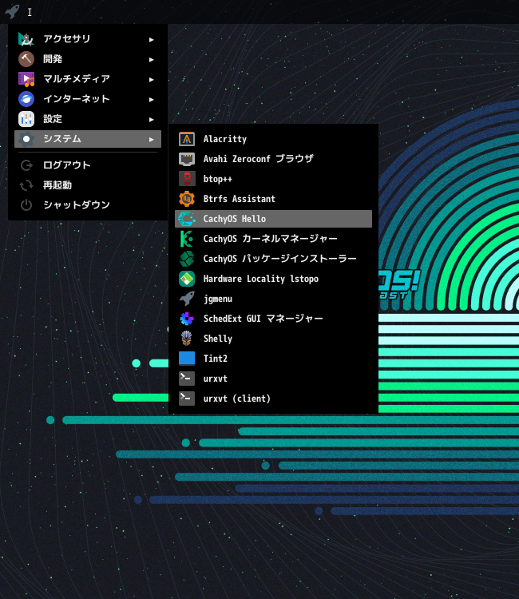Click the 設定 sliders icon
The image size is (519, 599).
tap(26, 119)
